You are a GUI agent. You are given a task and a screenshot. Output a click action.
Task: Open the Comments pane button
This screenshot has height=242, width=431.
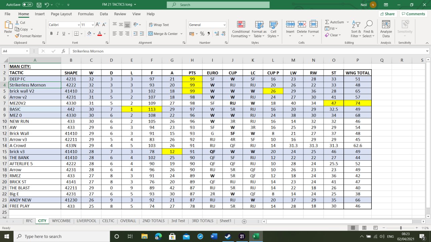(413, 14)
